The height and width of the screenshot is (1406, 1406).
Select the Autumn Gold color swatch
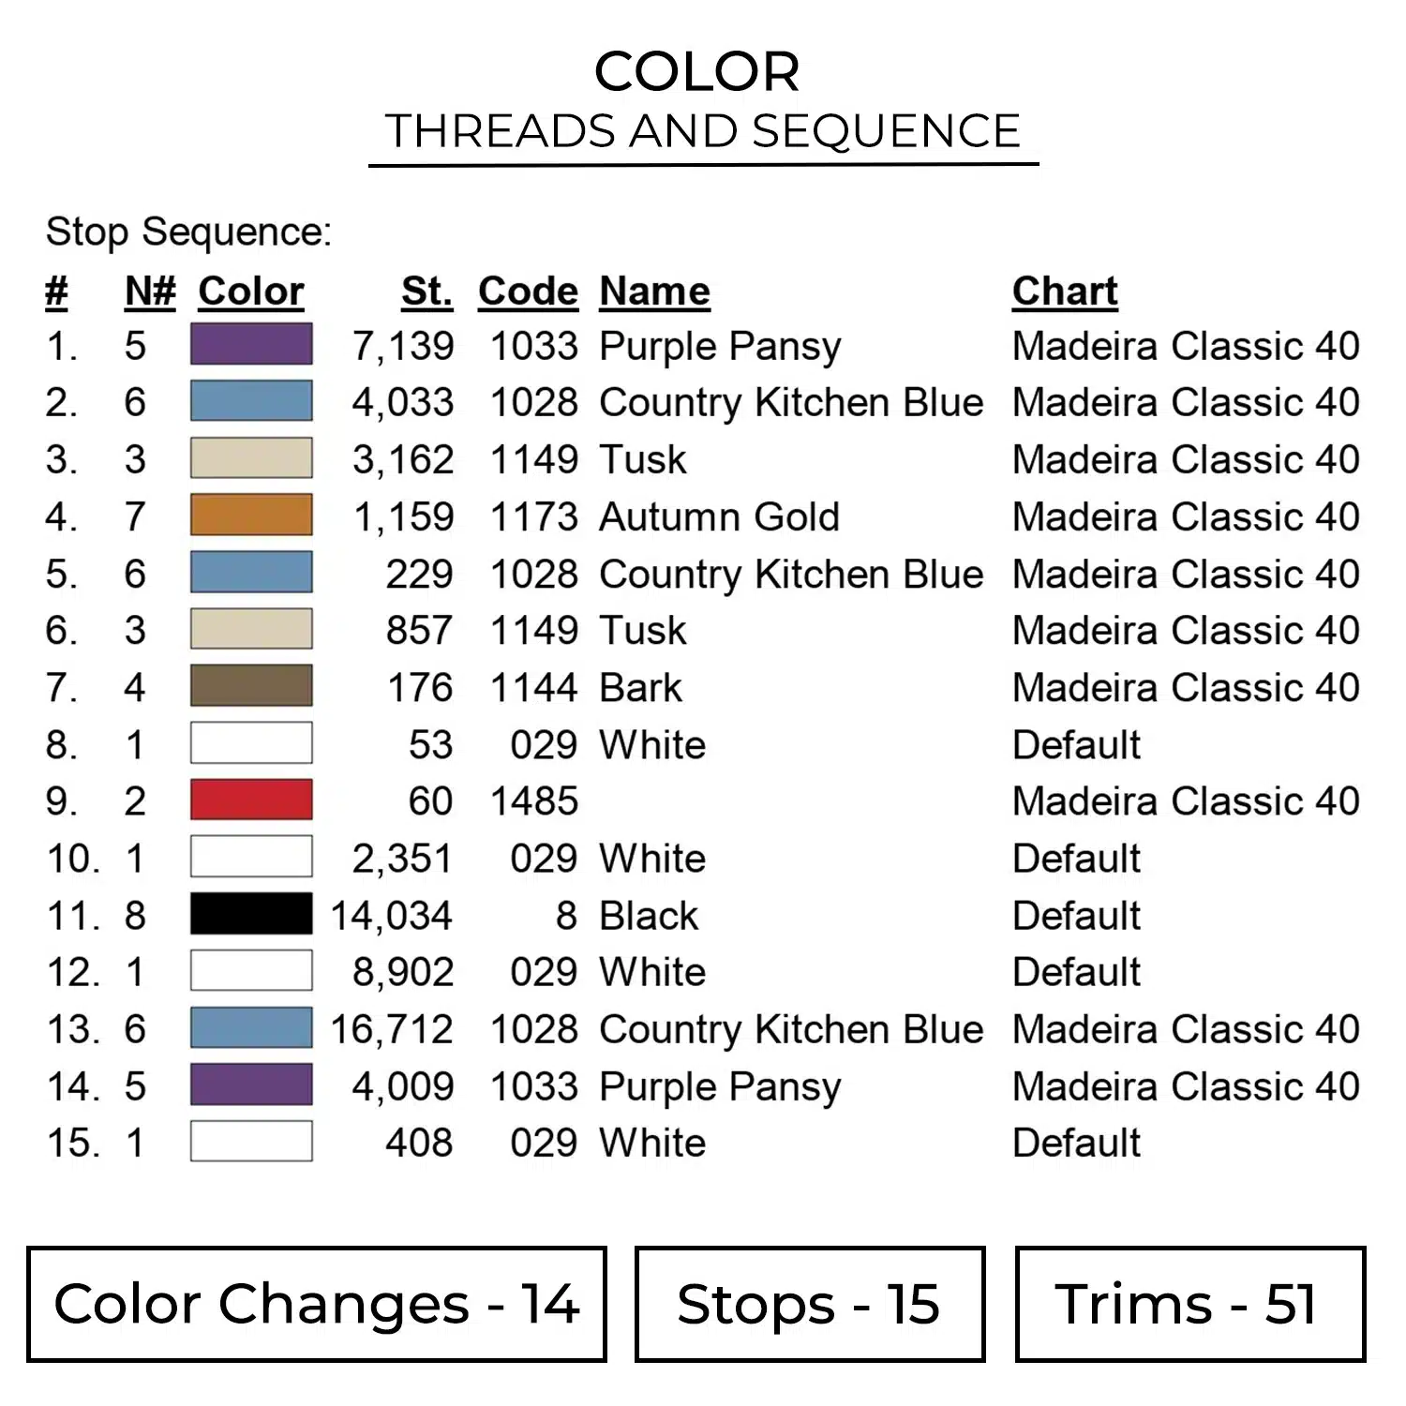point(251,516)
